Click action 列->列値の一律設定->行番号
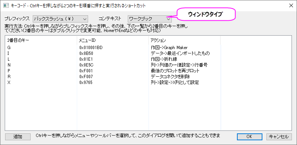 click(x=179, y=65)
